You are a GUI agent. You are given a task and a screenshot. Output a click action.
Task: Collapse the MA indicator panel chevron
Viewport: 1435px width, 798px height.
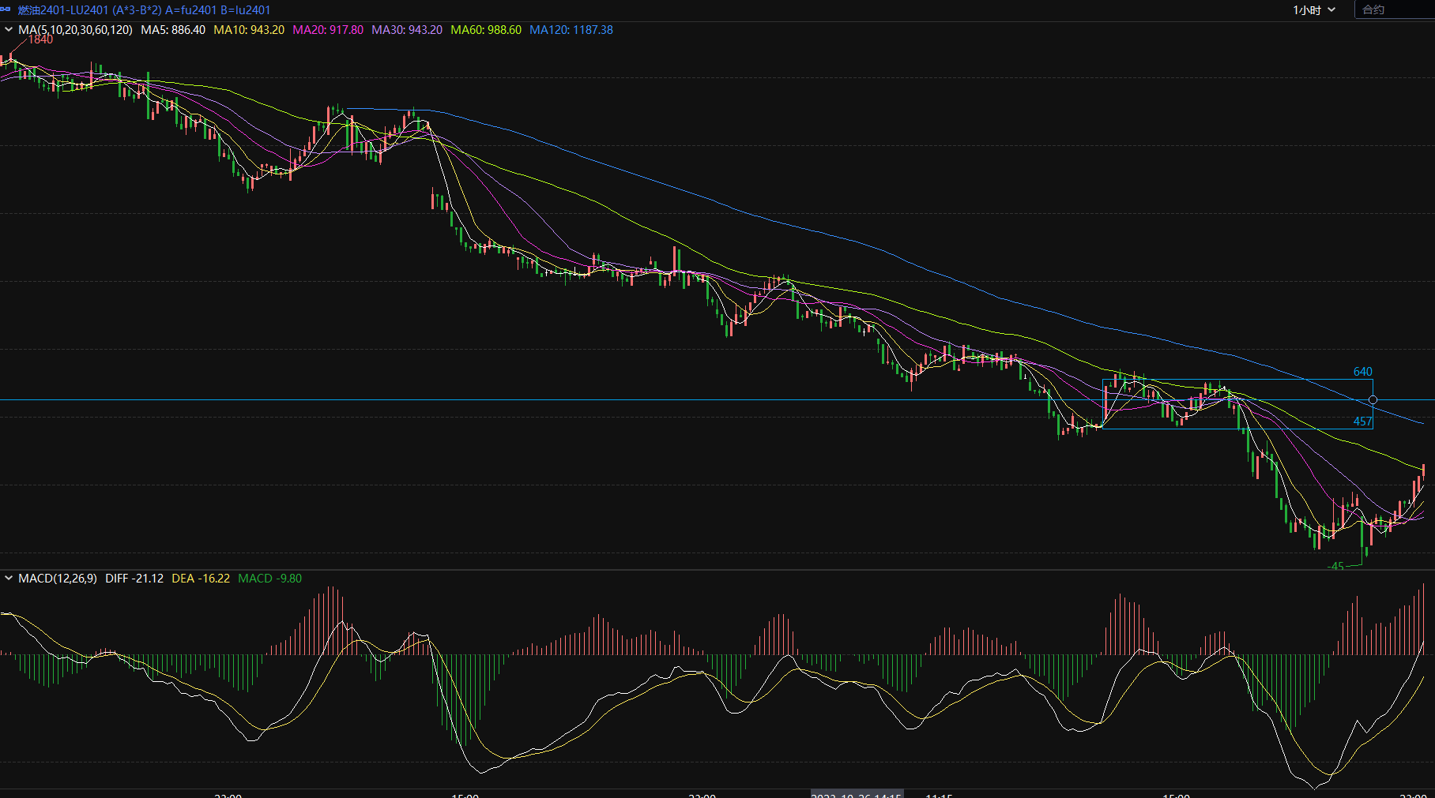tap(9, 30)
